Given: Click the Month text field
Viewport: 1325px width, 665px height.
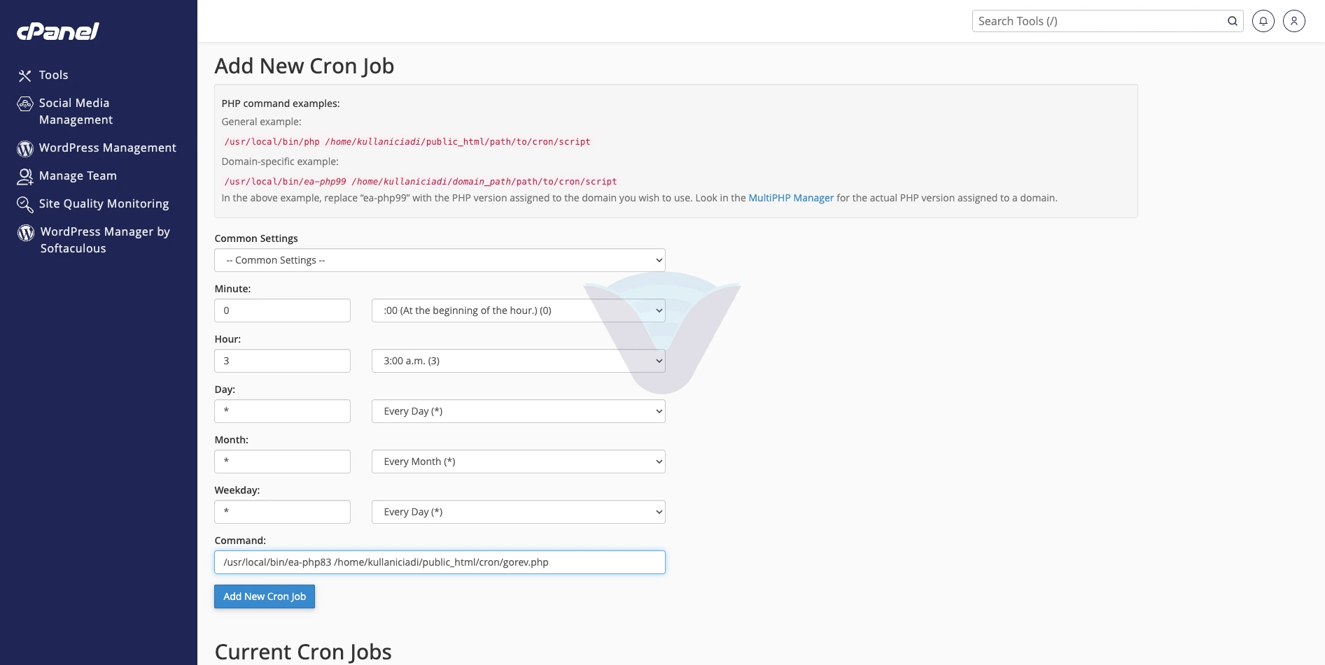Looking at the screenshot, I should click(x=282, y=462).
